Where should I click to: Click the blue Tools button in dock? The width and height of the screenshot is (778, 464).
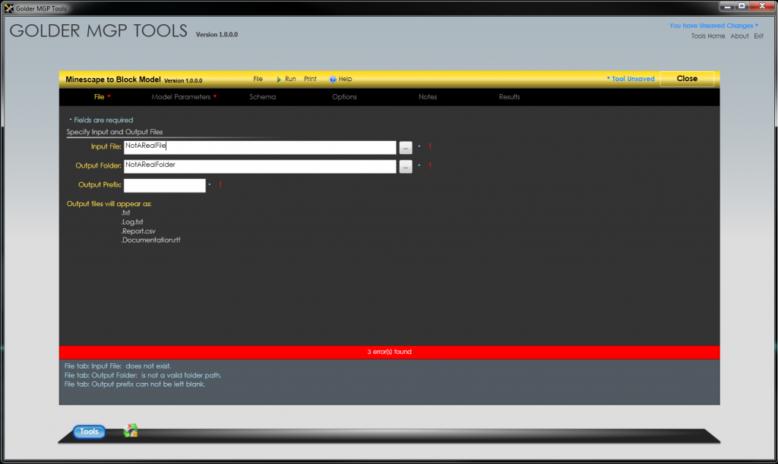(x=90, y=431)
